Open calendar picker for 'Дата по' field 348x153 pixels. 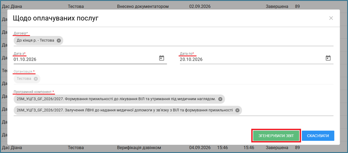pyautogui.click(x=328, y=58)
